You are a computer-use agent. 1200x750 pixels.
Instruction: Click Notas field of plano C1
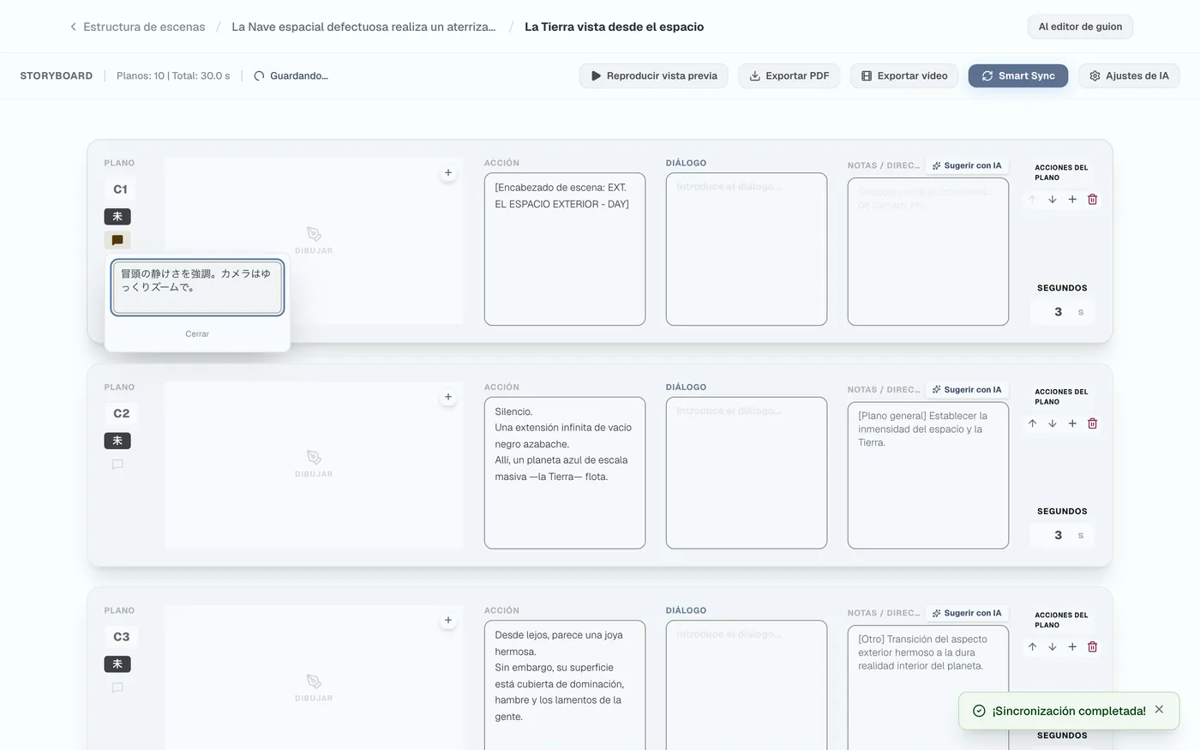(928, 251)
